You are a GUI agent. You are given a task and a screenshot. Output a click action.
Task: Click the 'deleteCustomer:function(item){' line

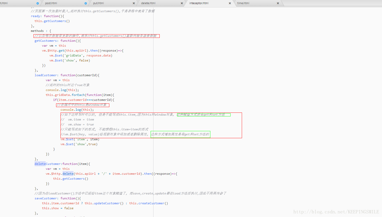(62, 164)
